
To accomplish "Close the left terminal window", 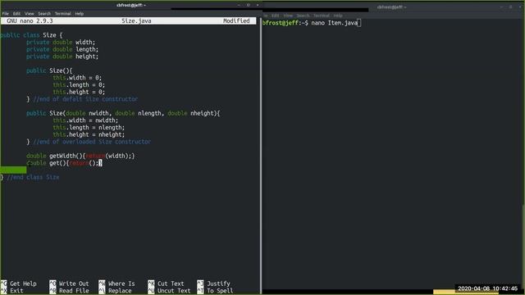I will click(x=257, y=5).
